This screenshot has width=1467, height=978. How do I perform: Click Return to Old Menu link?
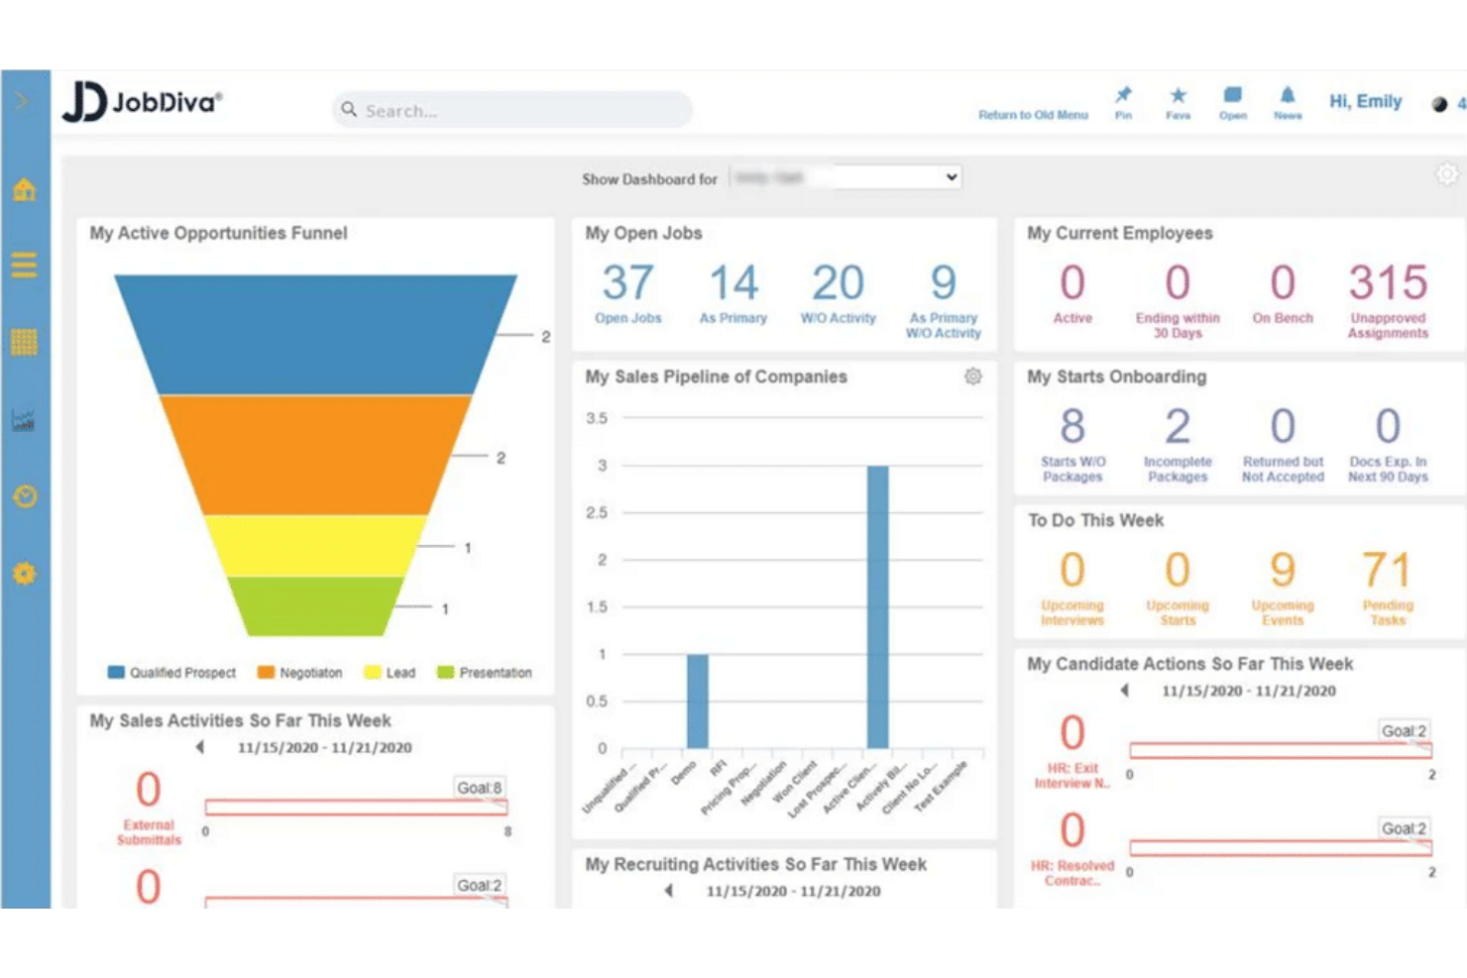(x=1033, y=115)
